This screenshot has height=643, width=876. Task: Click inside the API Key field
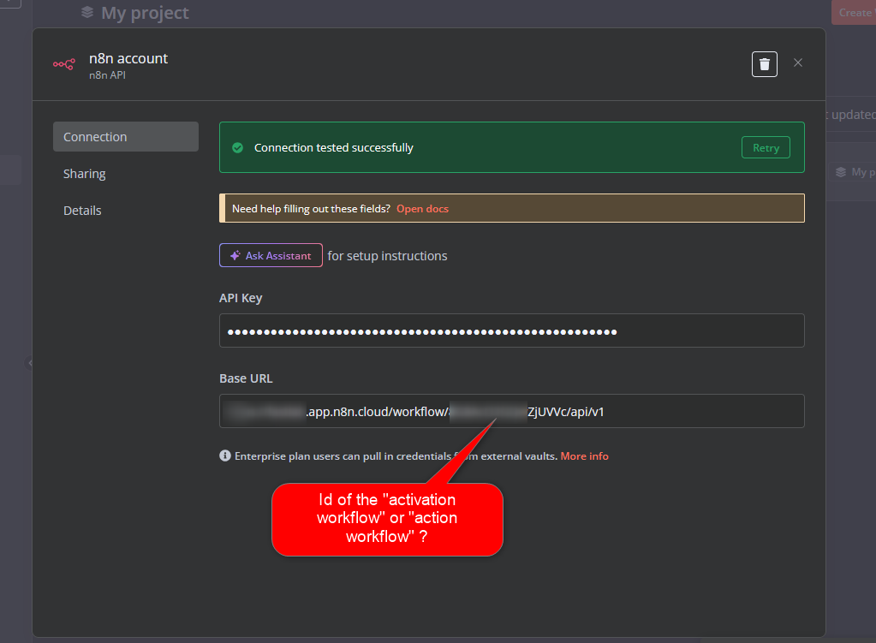pyautogui.click(x=511, y=330)
